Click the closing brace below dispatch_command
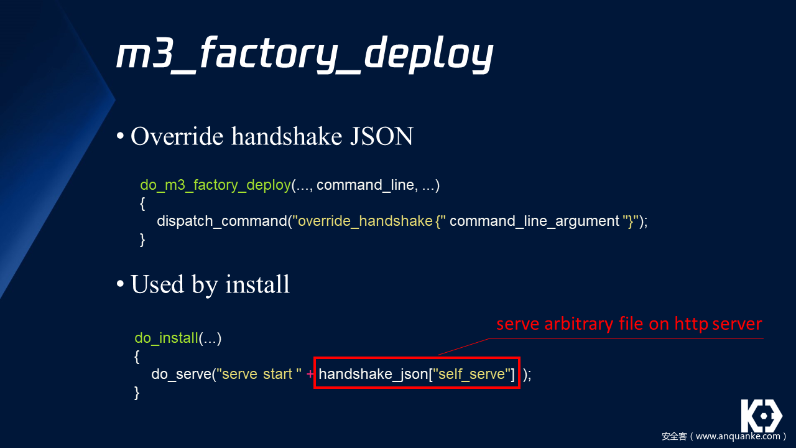 click(x=142, y=240)
